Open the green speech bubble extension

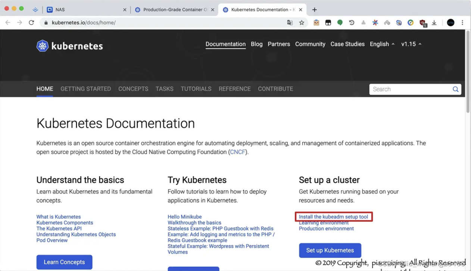coord(340,23)
